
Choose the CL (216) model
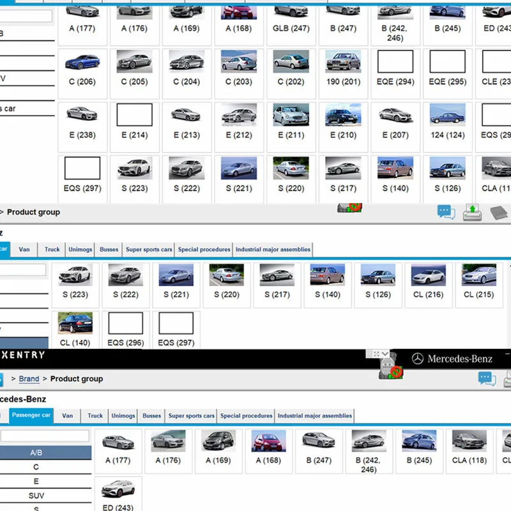point(428,286)
